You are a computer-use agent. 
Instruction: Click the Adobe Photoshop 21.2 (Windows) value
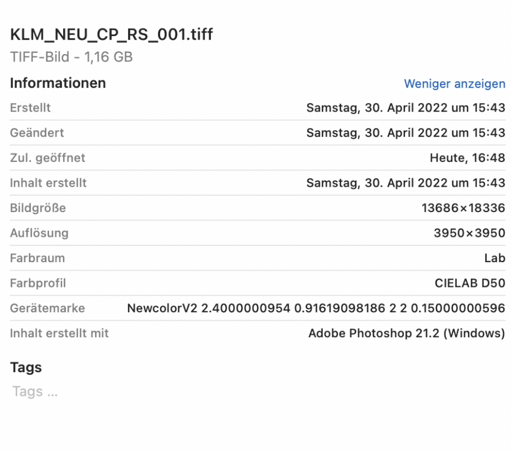407,333
